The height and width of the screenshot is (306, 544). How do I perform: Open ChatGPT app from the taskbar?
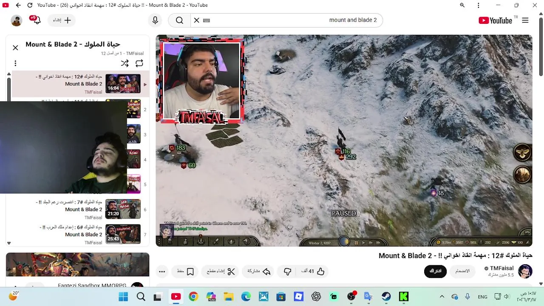(316, 297)
